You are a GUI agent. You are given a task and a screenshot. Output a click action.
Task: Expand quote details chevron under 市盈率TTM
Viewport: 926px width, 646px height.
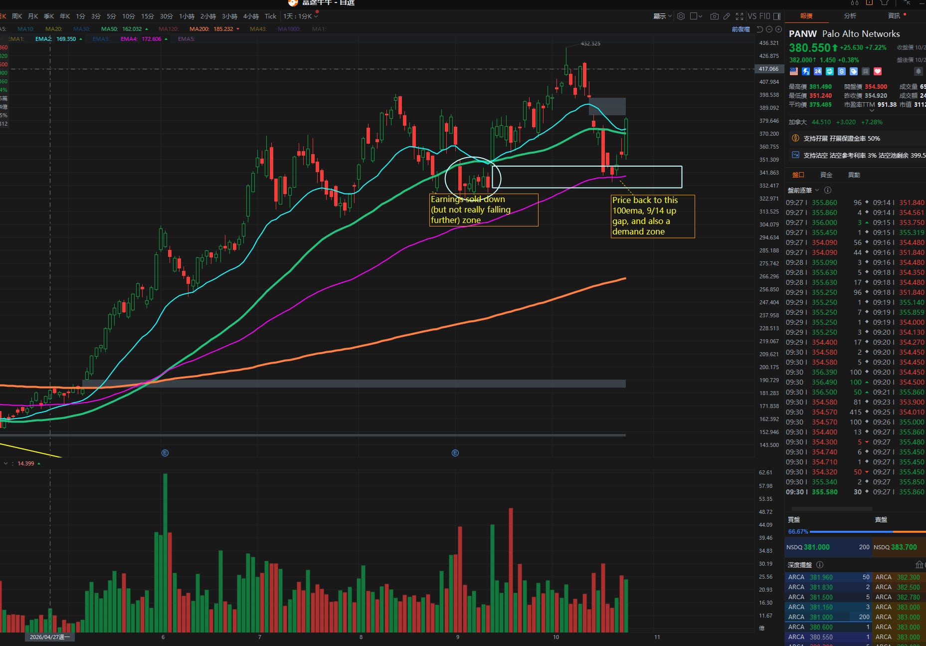[x=872, y=111]
